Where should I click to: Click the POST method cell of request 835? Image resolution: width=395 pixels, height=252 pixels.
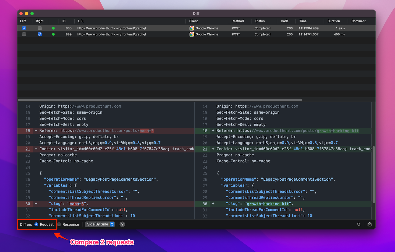(x=236, y=28)
